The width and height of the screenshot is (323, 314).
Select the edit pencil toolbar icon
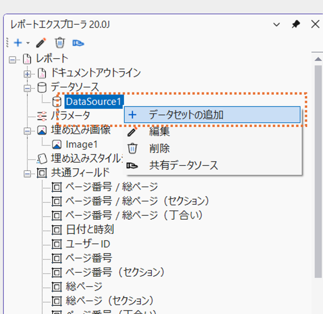click(41, 43)
